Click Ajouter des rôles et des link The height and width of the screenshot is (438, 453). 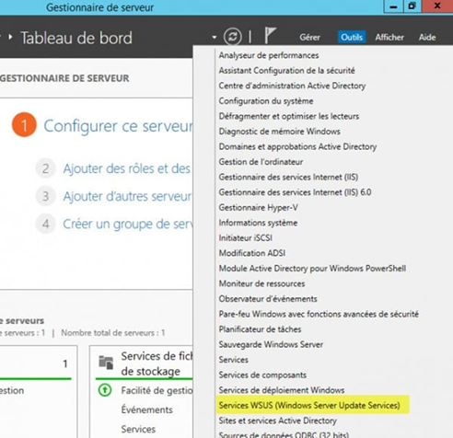point(126,168)
